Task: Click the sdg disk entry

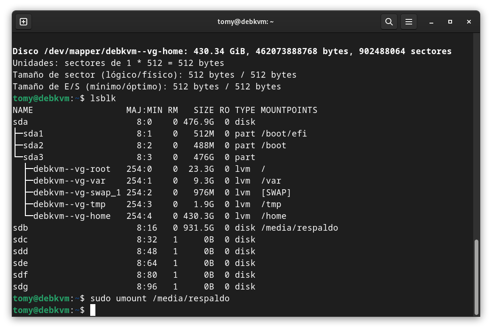Action: pos(20,287)
